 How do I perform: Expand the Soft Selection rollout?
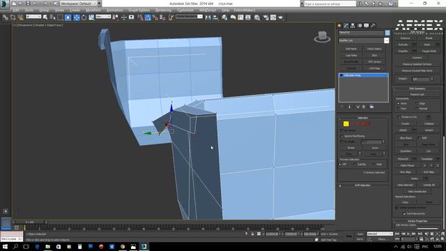pos(362,185)
